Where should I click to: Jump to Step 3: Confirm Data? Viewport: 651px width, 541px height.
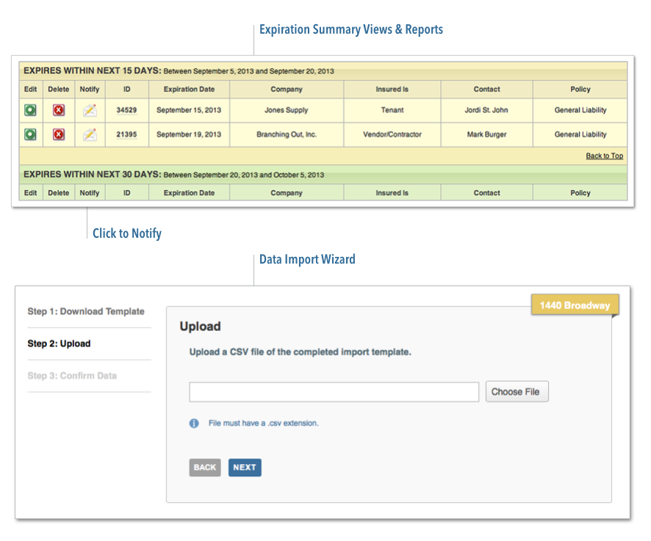coord(72,376)
